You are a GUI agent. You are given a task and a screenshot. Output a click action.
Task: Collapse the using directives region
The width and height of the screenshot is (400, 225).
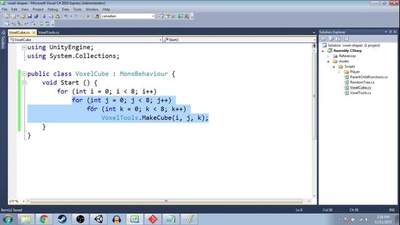click(24, 47)
